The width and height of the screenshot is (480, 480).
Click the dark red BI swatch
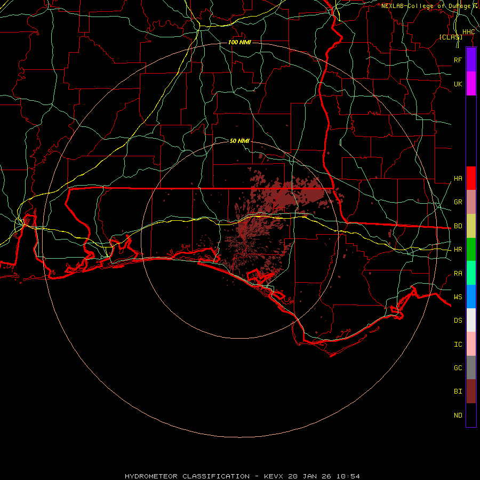pyautogui.click(x=471, y=391)
